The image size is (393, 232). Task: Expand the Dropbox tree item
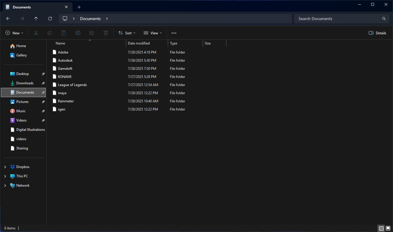click(5, 167)
